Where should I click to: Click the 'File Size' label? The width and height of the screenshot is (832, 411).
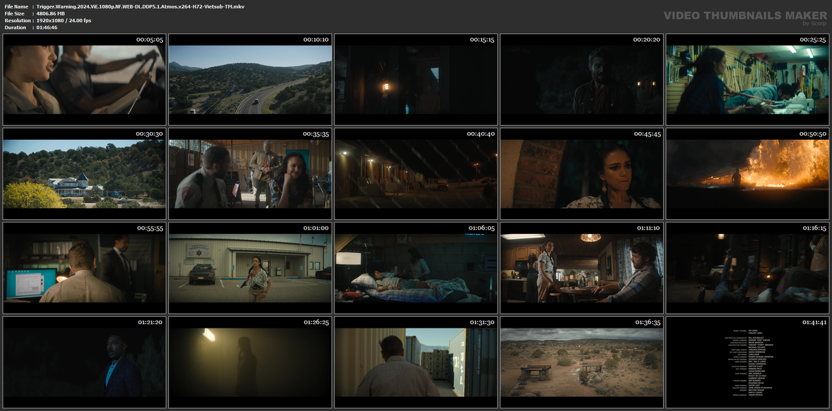[x=14, y=13]
